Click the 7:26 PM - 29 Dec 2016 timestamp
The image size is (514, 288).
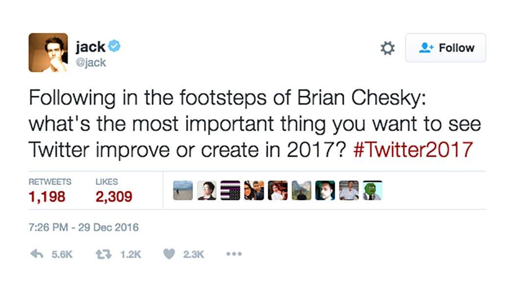click(x=83, y=227)
